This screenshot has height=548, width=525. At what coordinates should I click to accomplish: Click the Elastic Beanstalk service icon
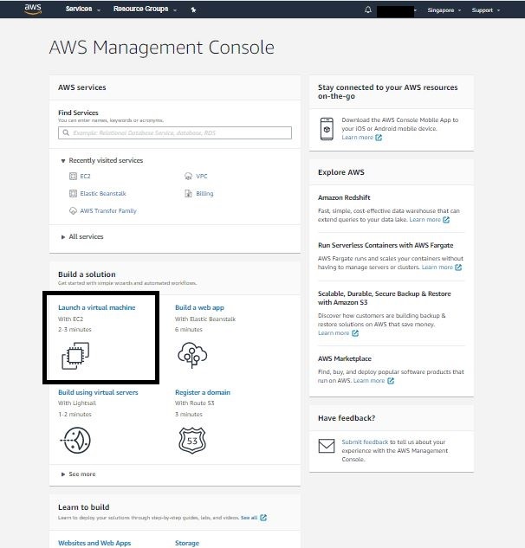[73, 194]
